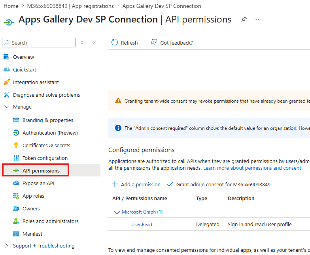The width and height of the screenshot is (310, 255).
Task: Open Roles and administrators page
Action: 51,221
